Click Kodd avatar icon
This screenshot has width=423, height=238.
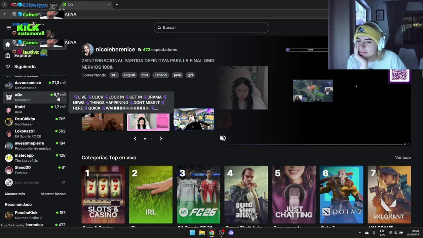click(x=9, y=109)
